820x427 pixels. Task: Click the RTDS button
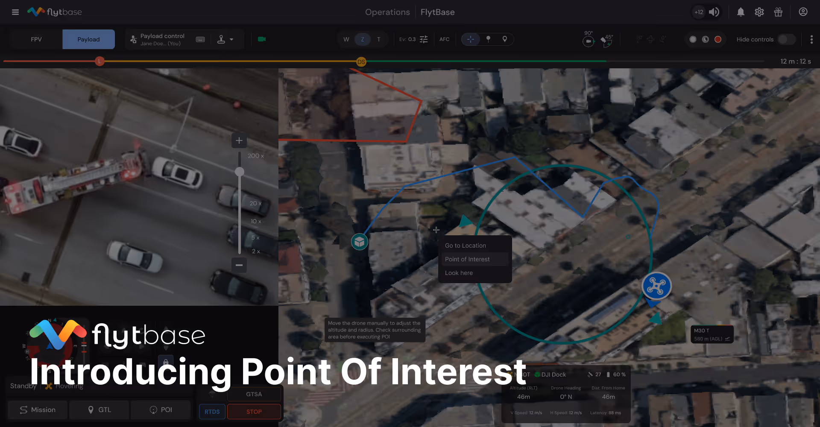pos(212,412)
